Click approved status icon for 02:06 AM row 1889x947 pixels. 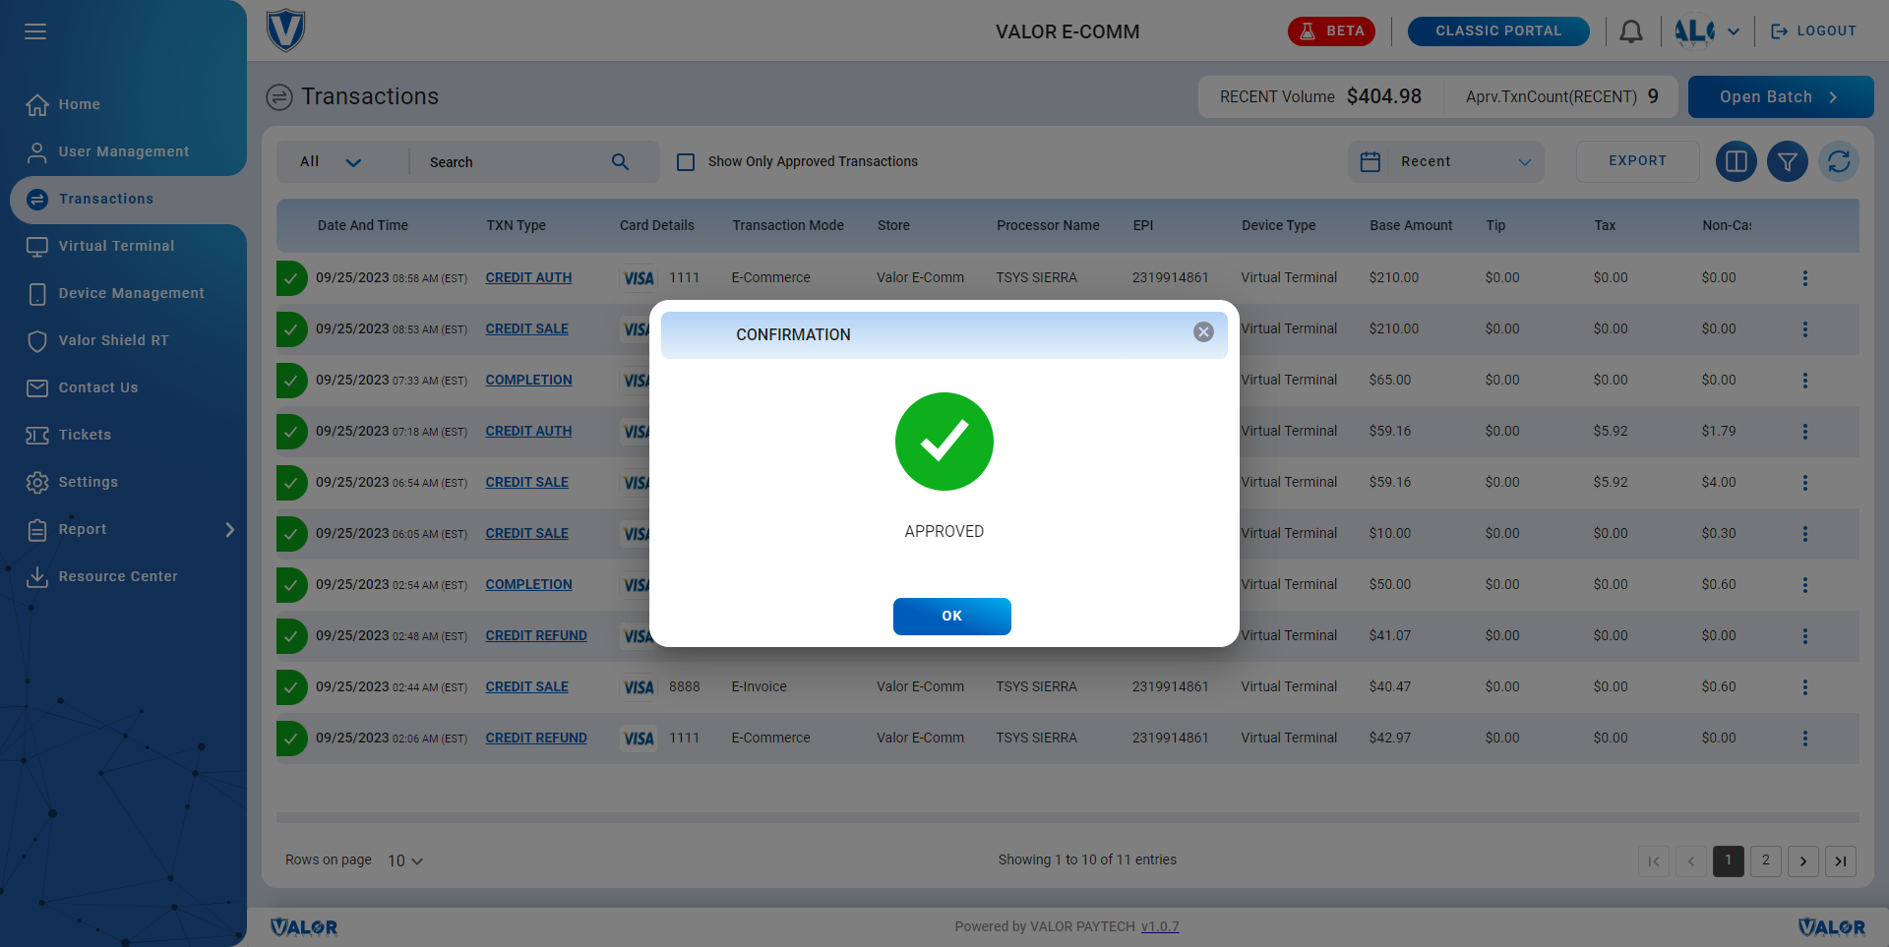point(291,739)
